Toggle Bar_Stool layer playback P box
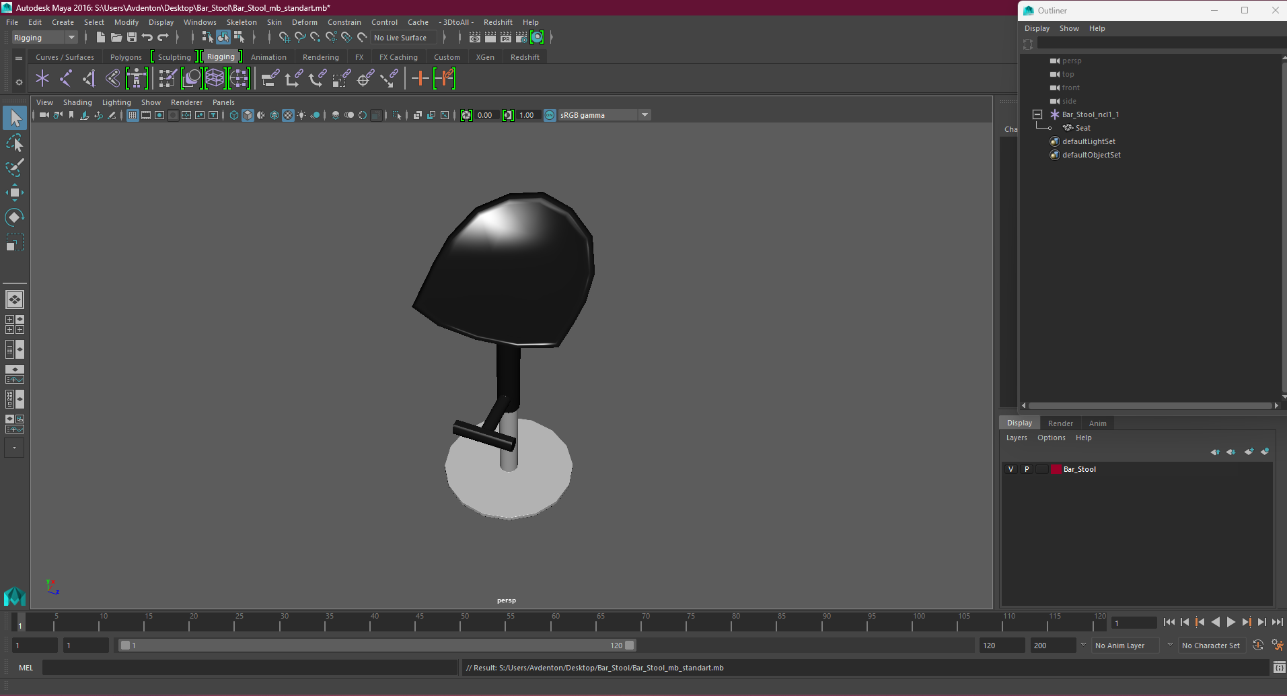Viewport: 1287px width, 696px height. [x=1027, y=469]
